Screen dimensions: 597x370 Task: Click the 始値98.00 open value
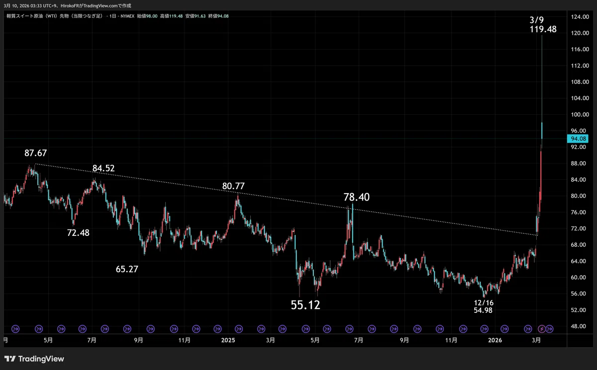click(148, 16)
